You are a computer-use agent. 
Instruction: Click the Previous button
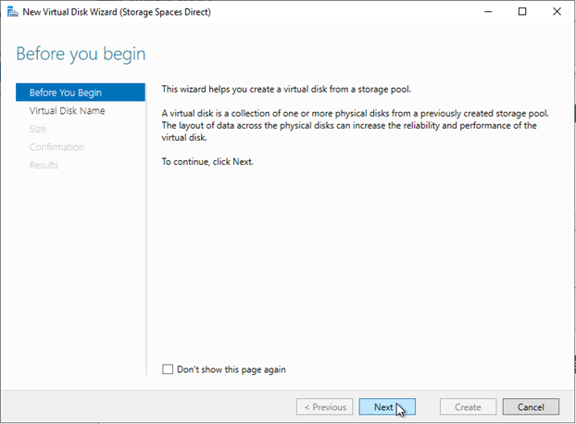click(324, 406)
